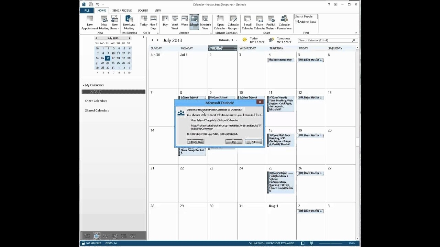Click the search magnifier icon

pyautogui.click(x=354, y=40)
